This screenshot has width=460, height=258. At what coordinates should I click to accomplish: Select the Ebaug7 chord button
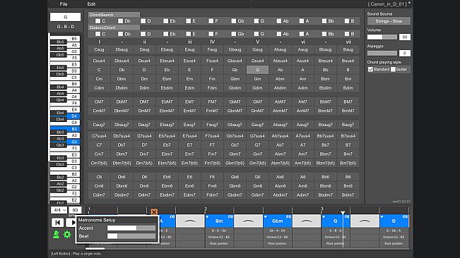(167, 125)
